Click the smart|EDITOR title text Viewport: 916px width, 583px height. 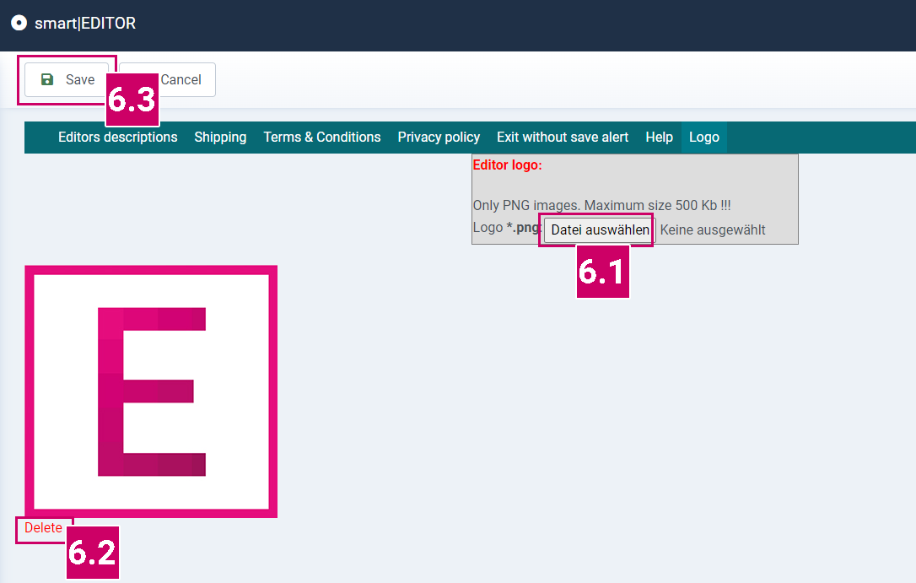coord(85,24)
